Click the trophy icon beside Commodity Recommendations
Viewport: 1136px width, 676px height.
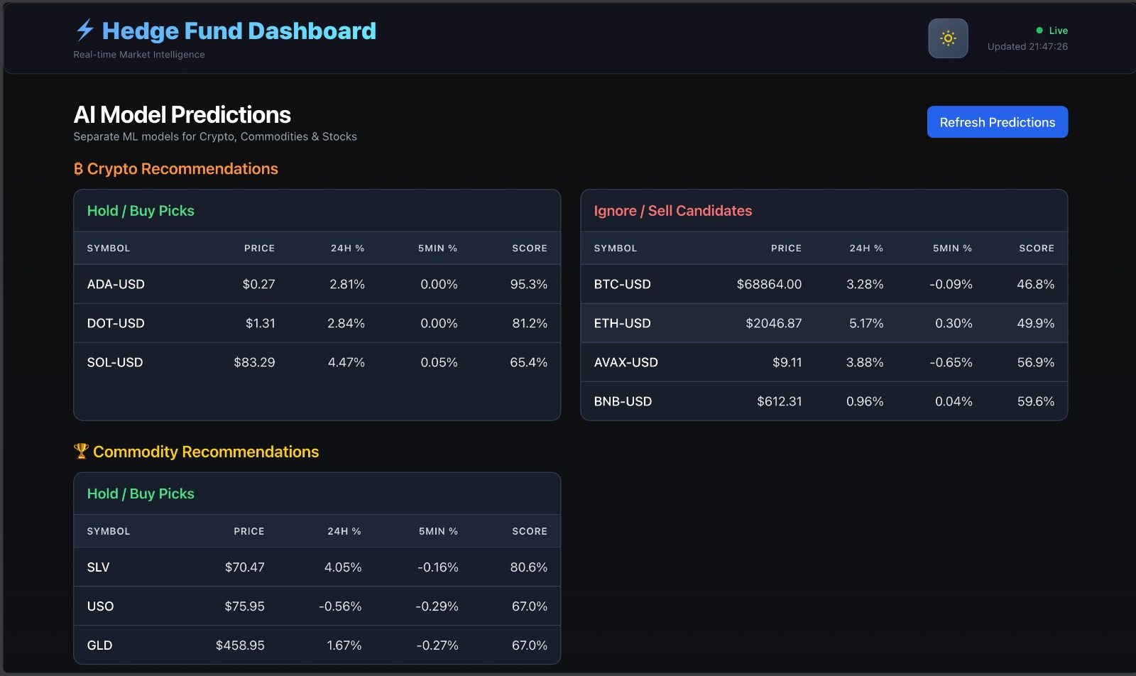pos(81,452)
